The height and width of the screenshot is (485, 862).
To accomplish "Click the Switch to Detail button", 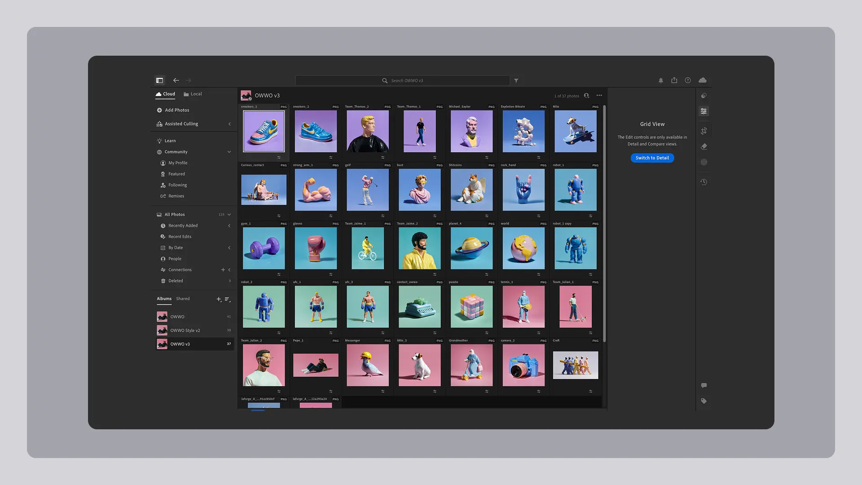I will [652, 158].
